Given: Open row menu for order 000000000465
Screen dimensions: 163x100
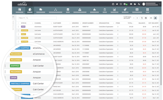Looking at the screenshot, I should pos(18,38).
